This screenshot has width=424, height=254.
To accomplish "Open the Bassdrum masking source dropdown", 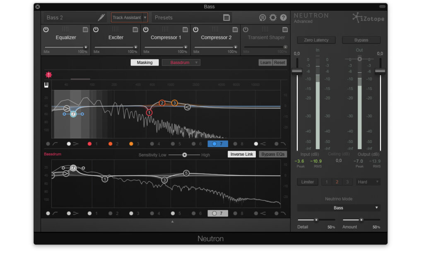I will coord(181,62).
